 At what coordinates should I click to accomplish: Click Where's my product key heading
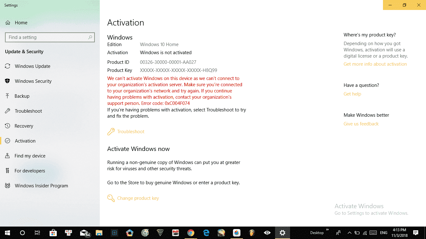coord(370,35)
